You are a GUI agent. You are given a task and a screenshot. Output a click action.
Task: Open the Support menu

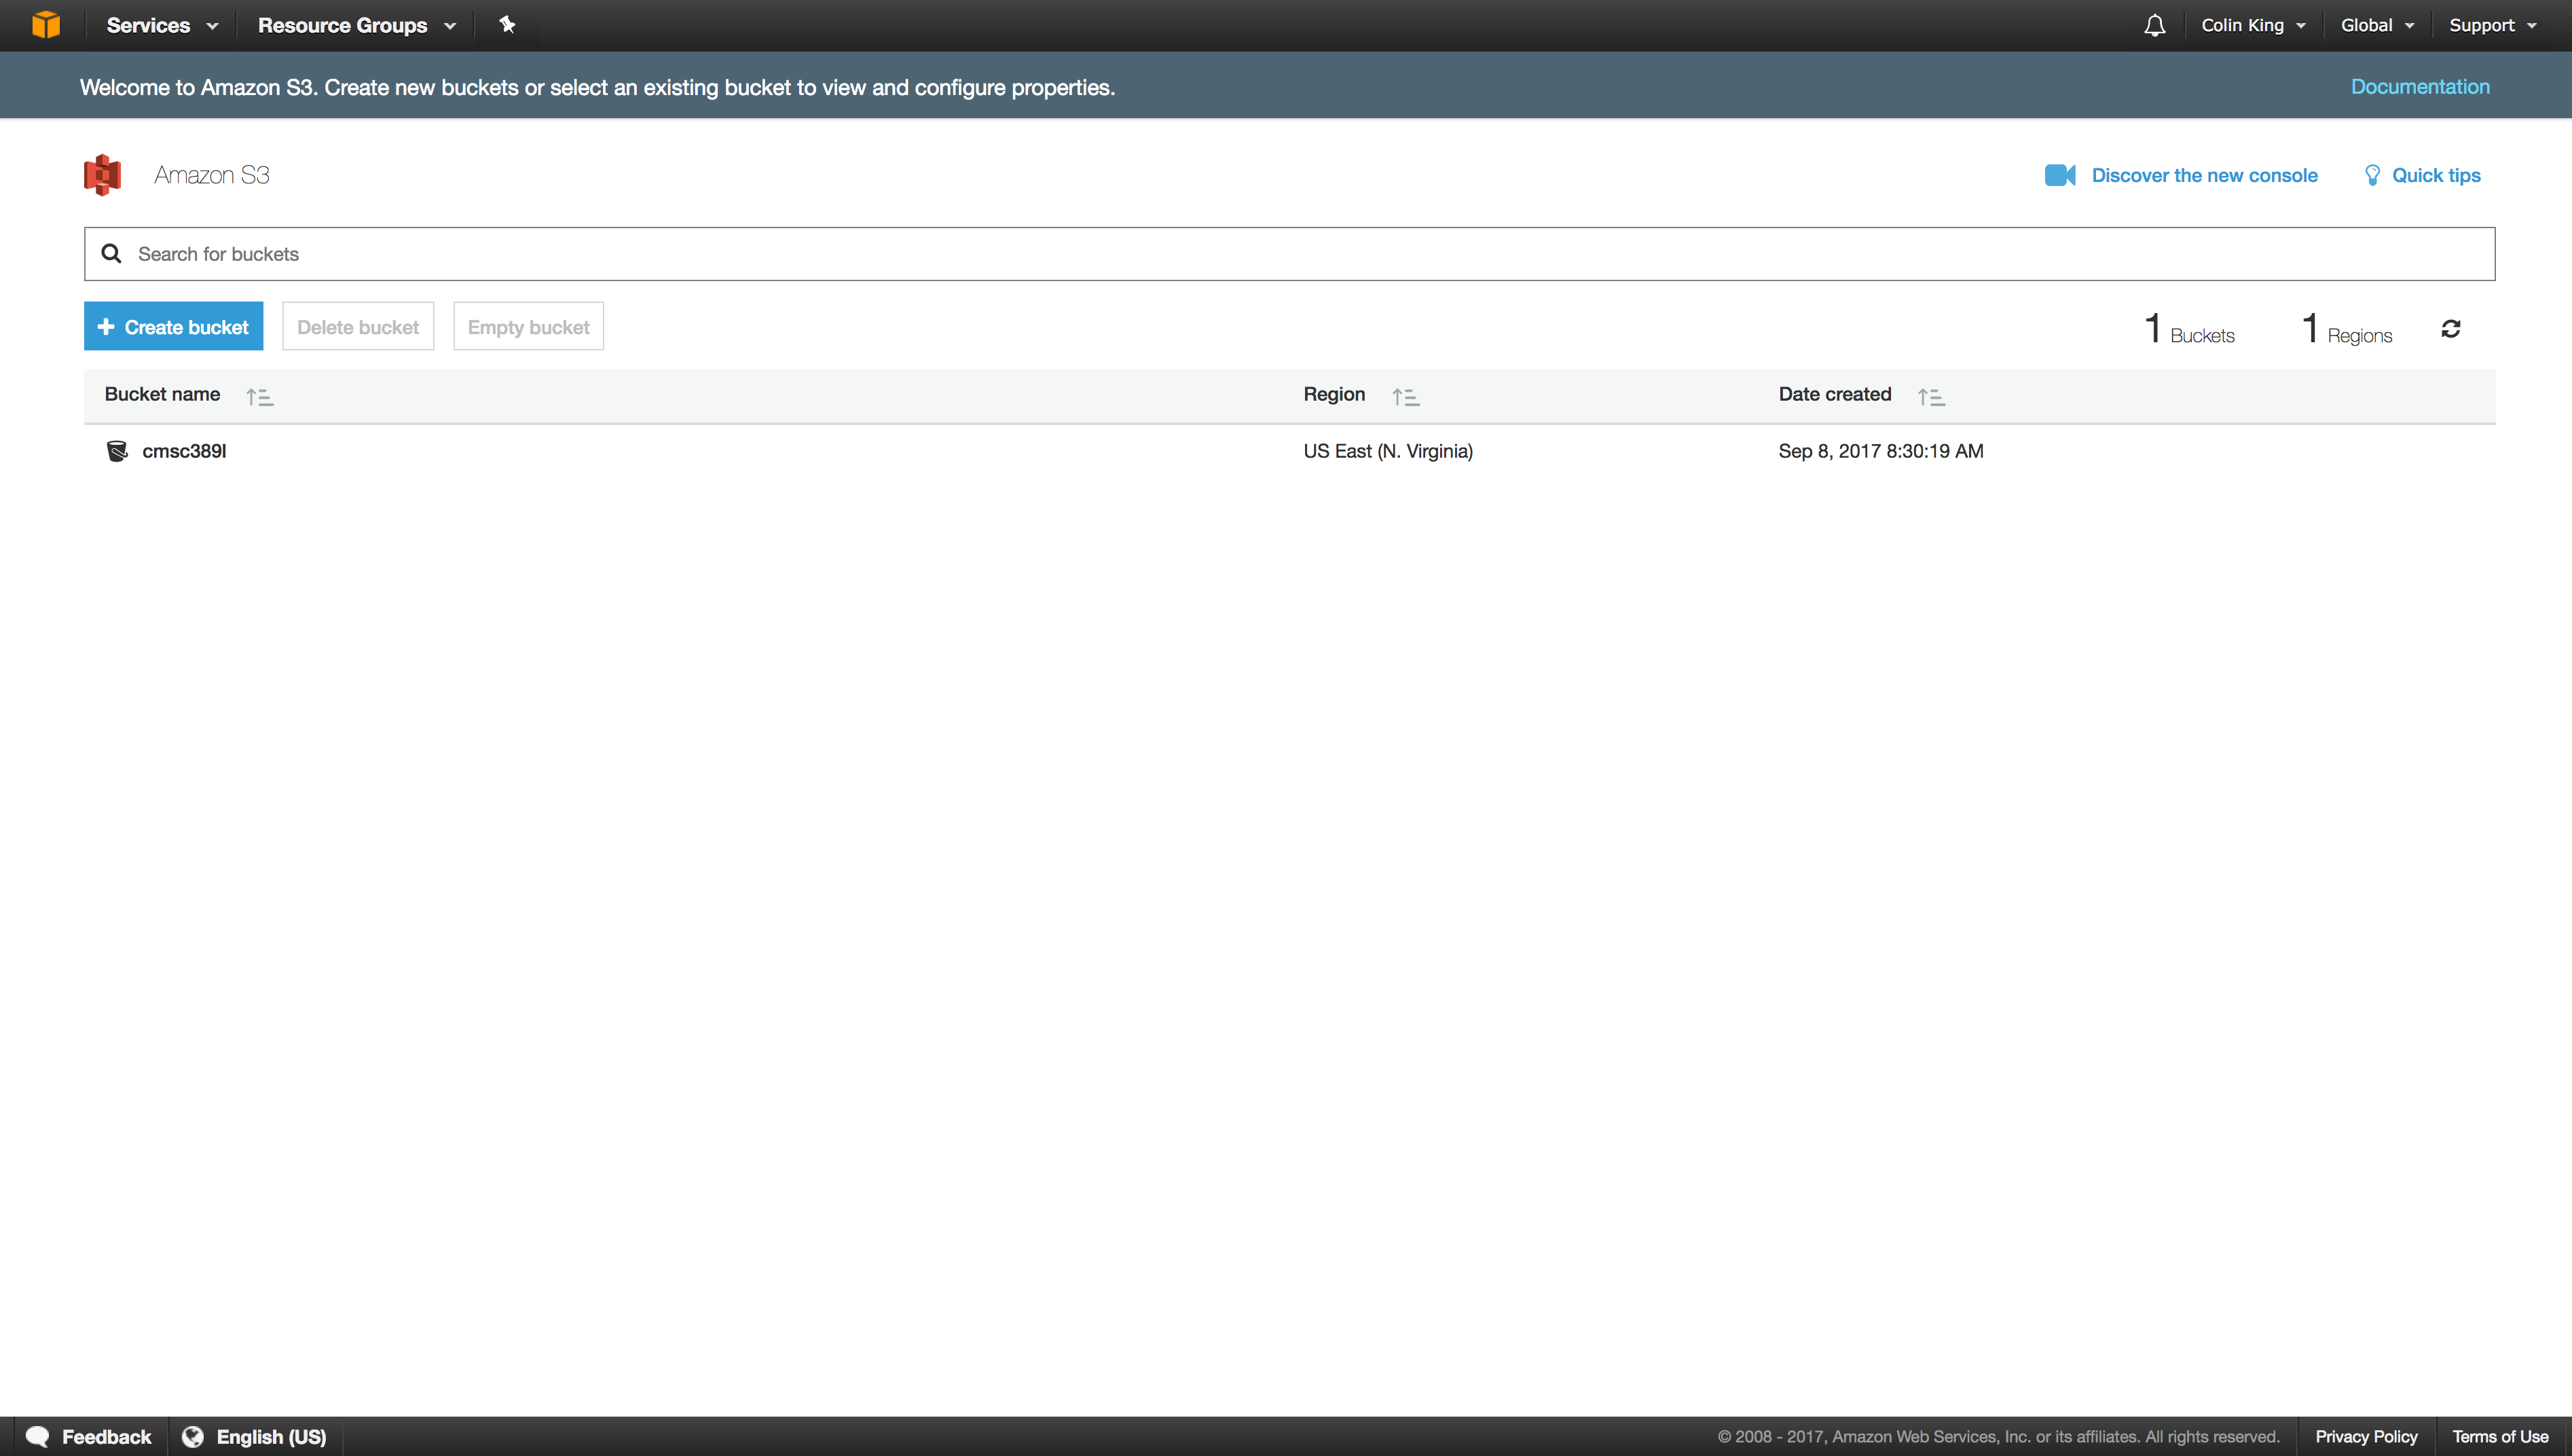(x=2491, y=25)
